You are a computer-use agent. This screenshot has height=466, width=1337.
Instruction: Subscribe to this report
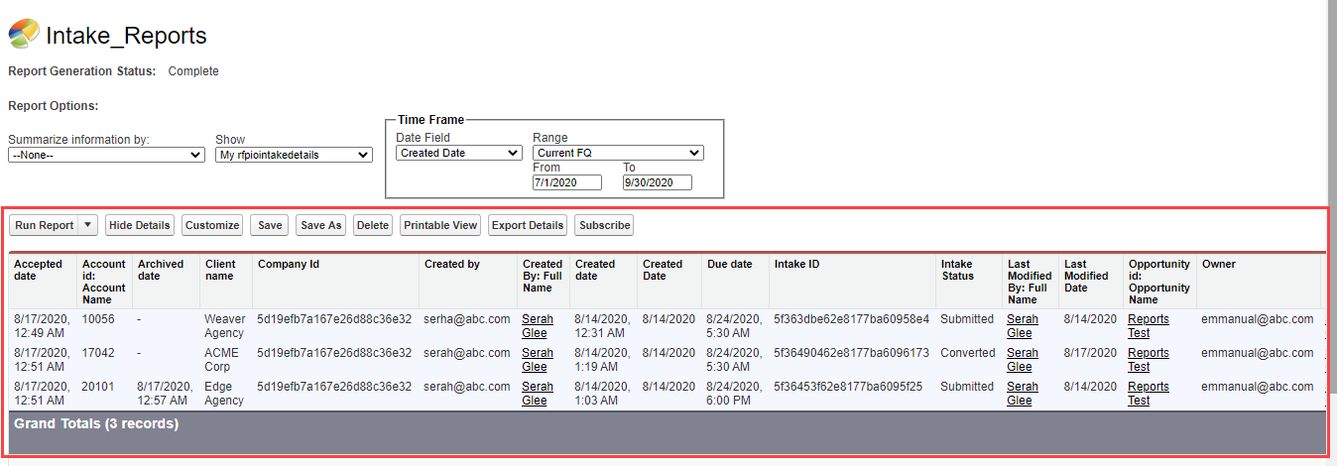[604, 225]
